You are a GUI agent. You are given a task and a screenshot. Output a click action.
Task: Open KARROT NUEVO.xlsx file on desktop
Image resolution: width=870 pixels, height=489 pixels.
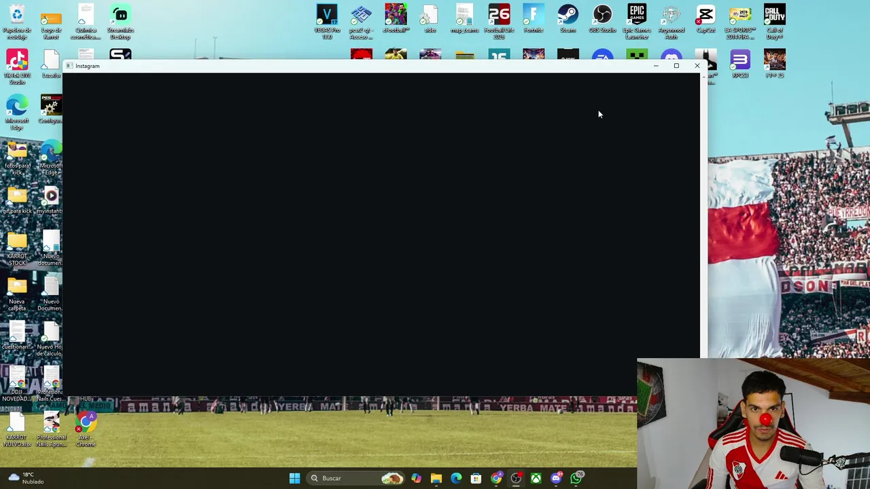[17, 430]
